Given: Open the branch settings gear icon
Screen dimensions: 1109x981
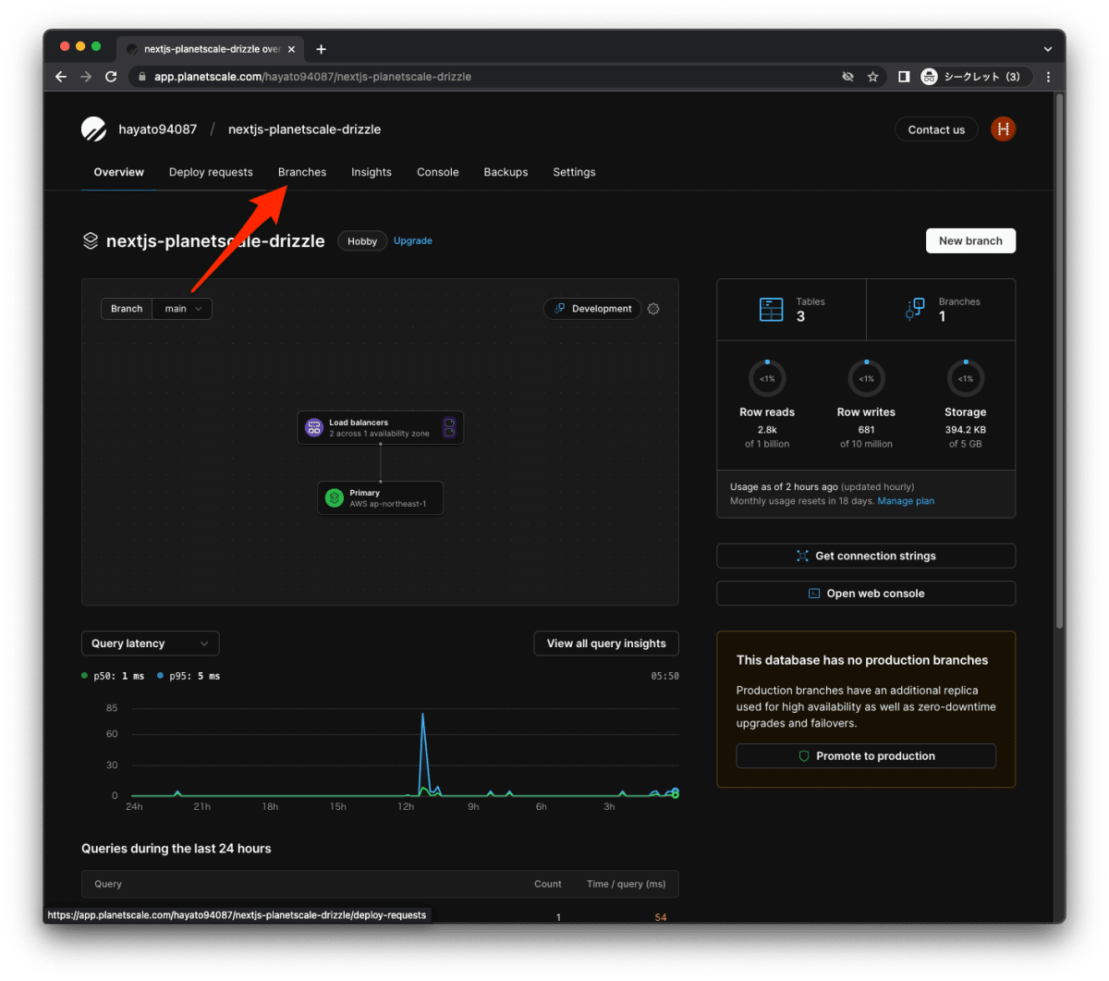Looking at the screenshot, I should point(653,309).
